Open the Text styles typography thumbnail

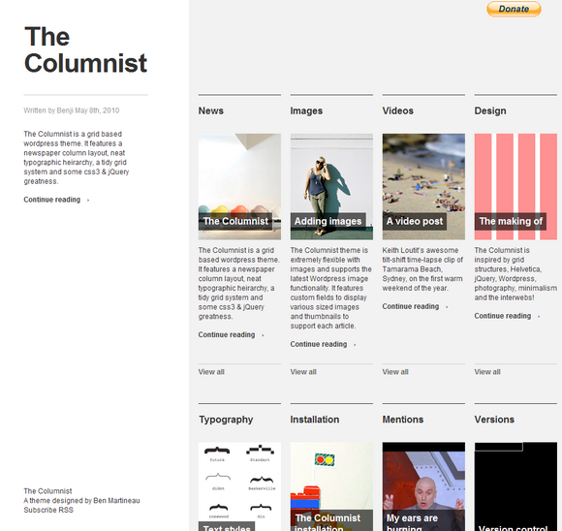point(239,486)
